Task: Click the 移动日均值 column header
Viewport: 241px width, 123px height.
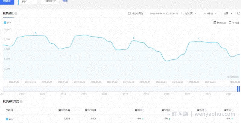Action: click(91, 110)
